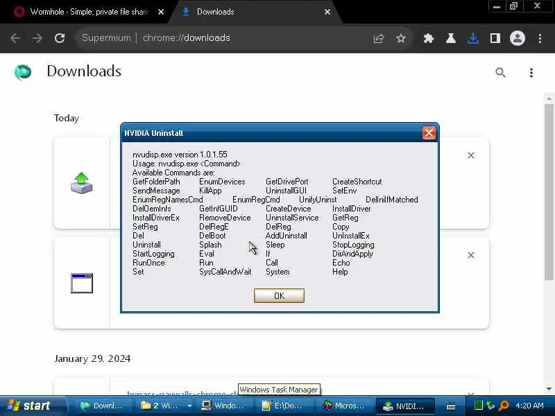Viewport: 555px width, 416px height.
Task: Click the Supermium logo on Downloads page
Action: pos(23,72)
